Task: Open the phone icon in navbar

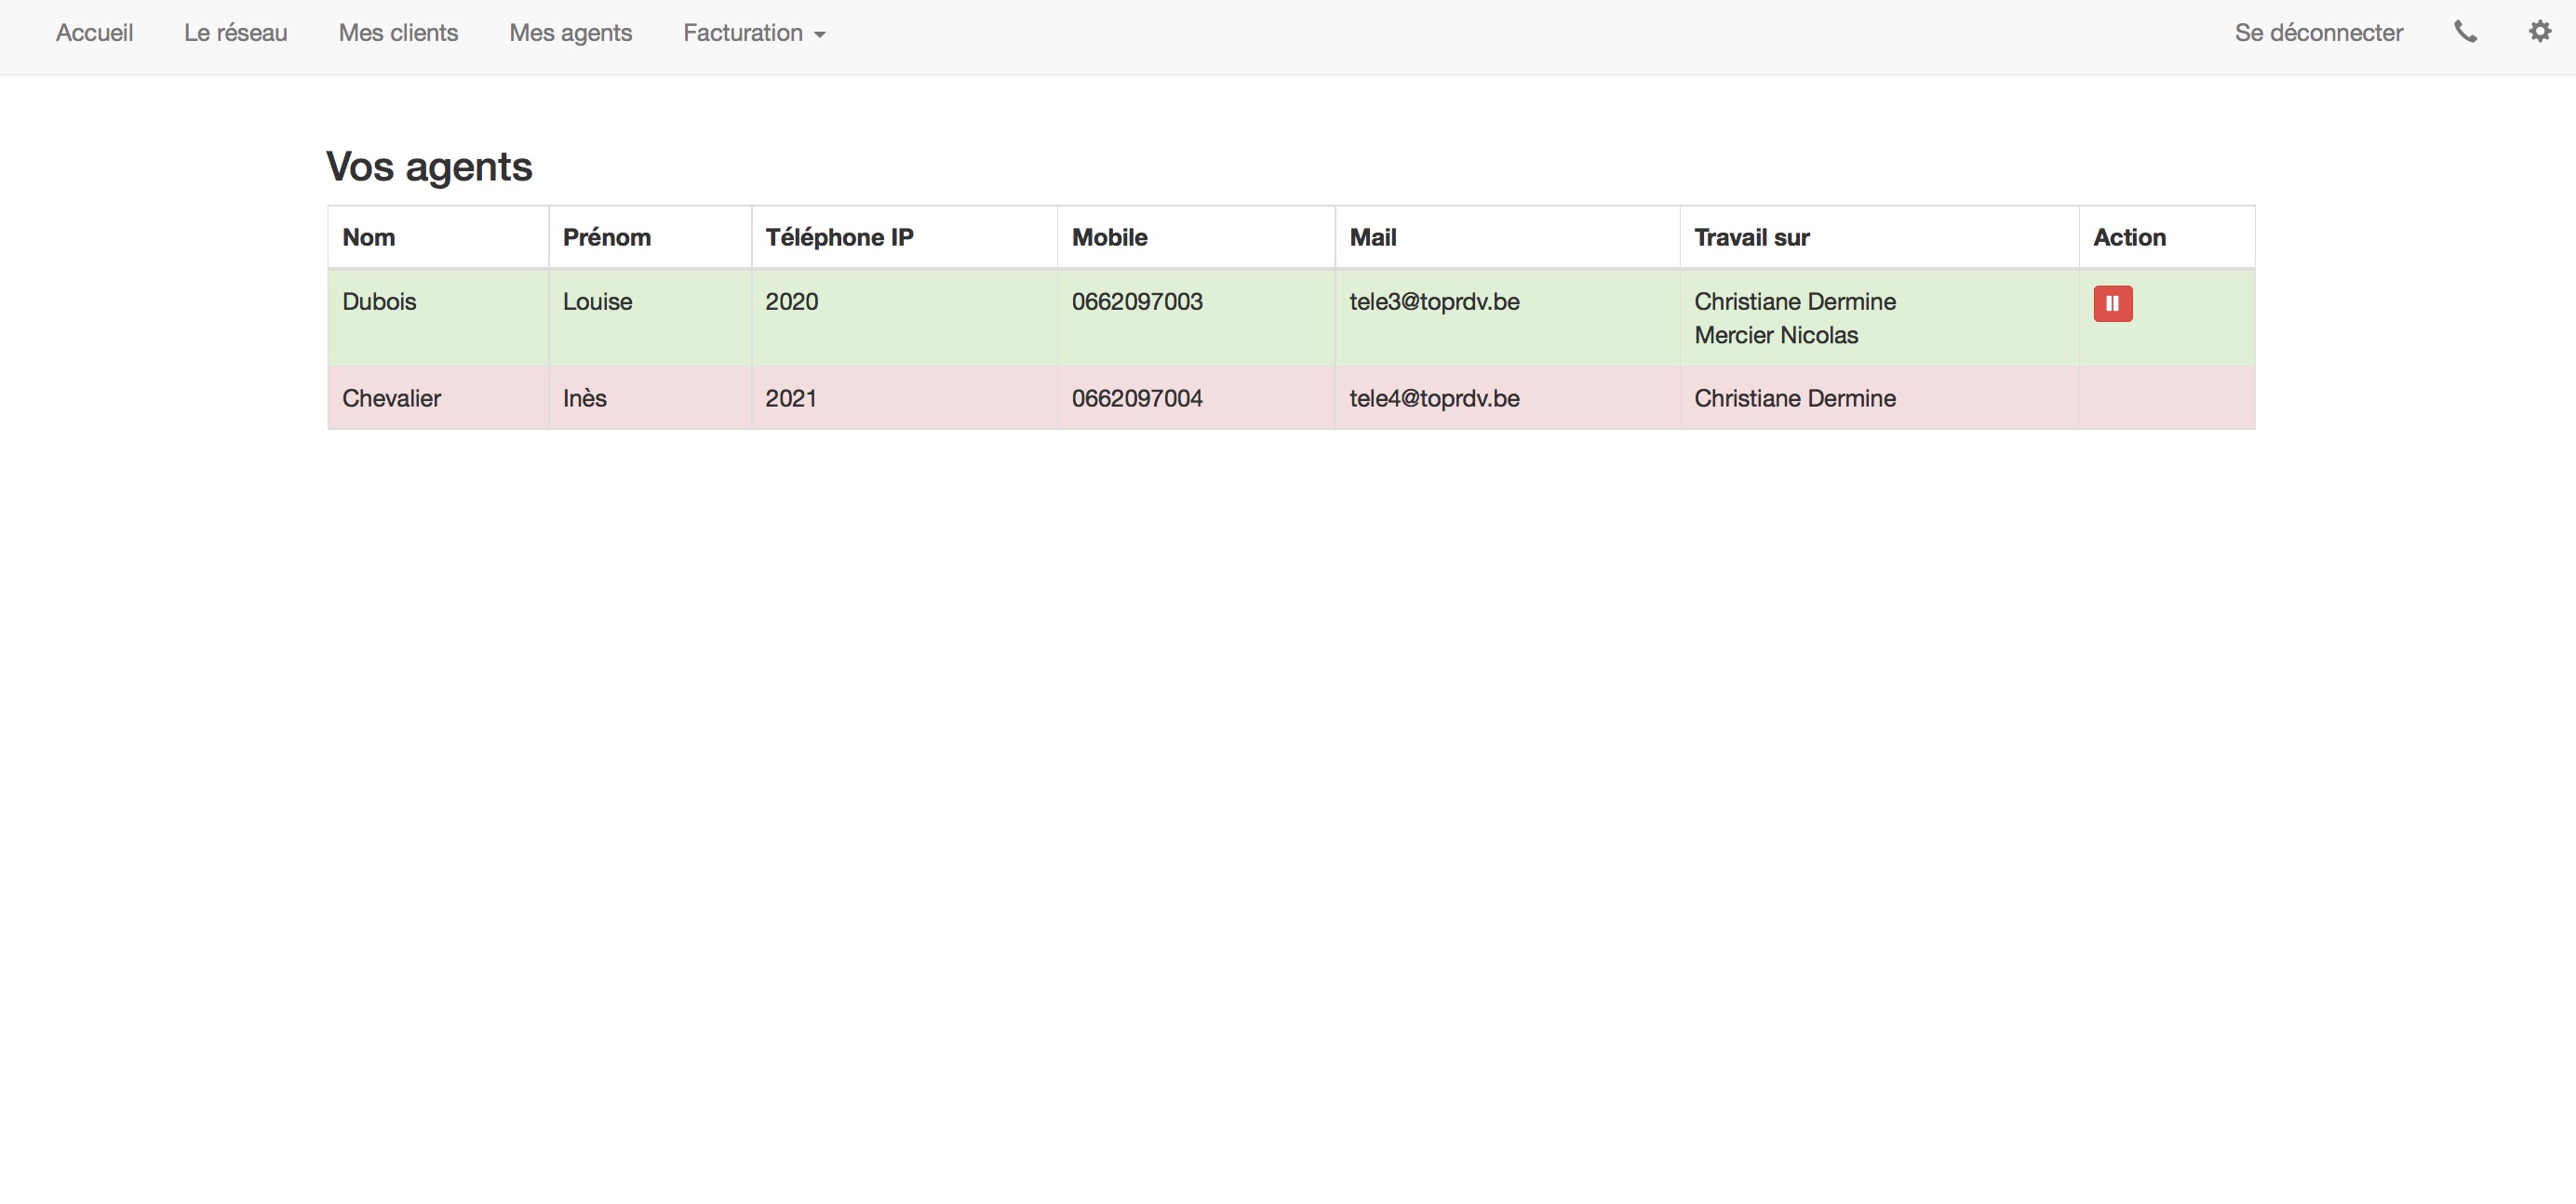Action: click(2466, 32)
